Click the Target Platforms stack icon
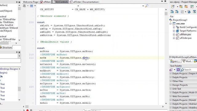The image size is (197, 111). [x=177, y=31]
